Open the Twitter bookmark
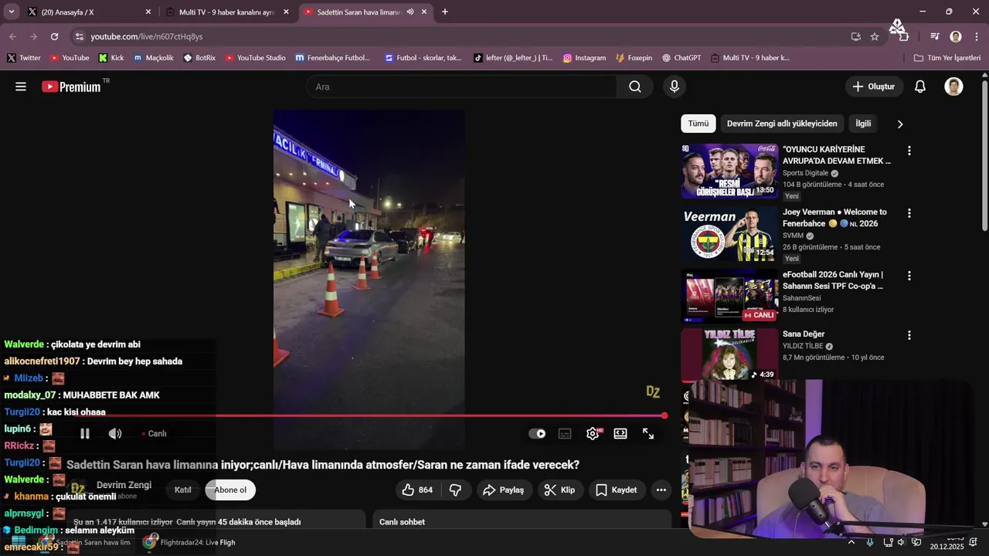This screenshot has height=556, width=989. point(24,58)
